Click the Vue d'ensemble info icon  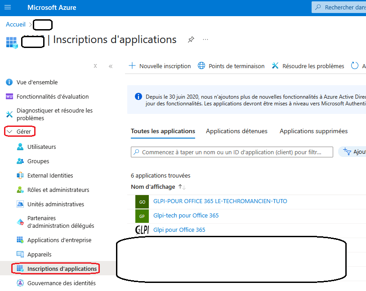9,82
